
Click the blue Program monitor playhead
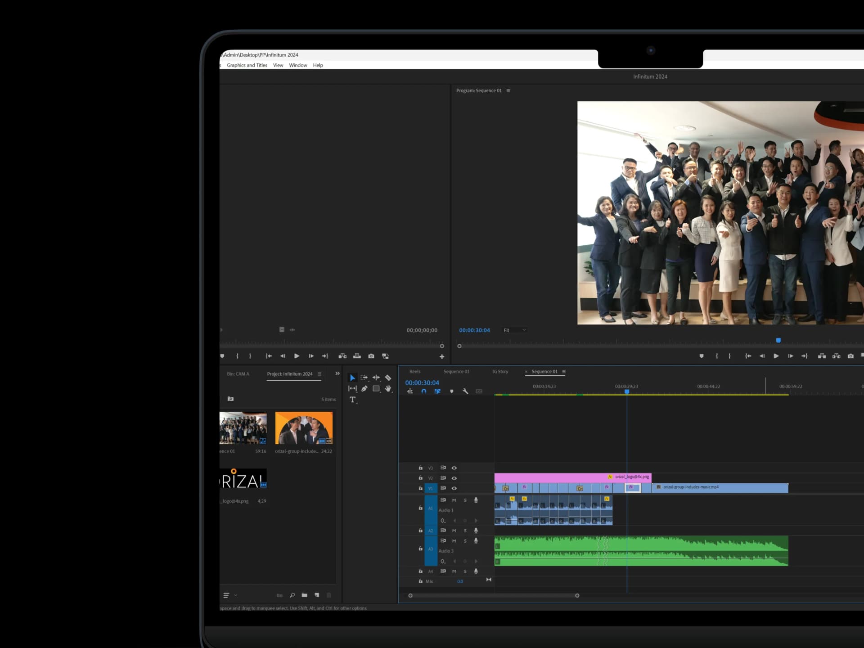click(778, 340)
